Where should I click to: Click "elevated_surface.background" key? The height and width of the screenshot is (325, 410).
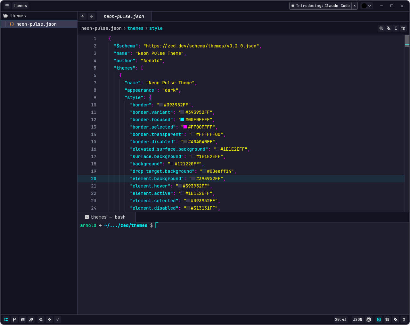click(x=169, y=149)
